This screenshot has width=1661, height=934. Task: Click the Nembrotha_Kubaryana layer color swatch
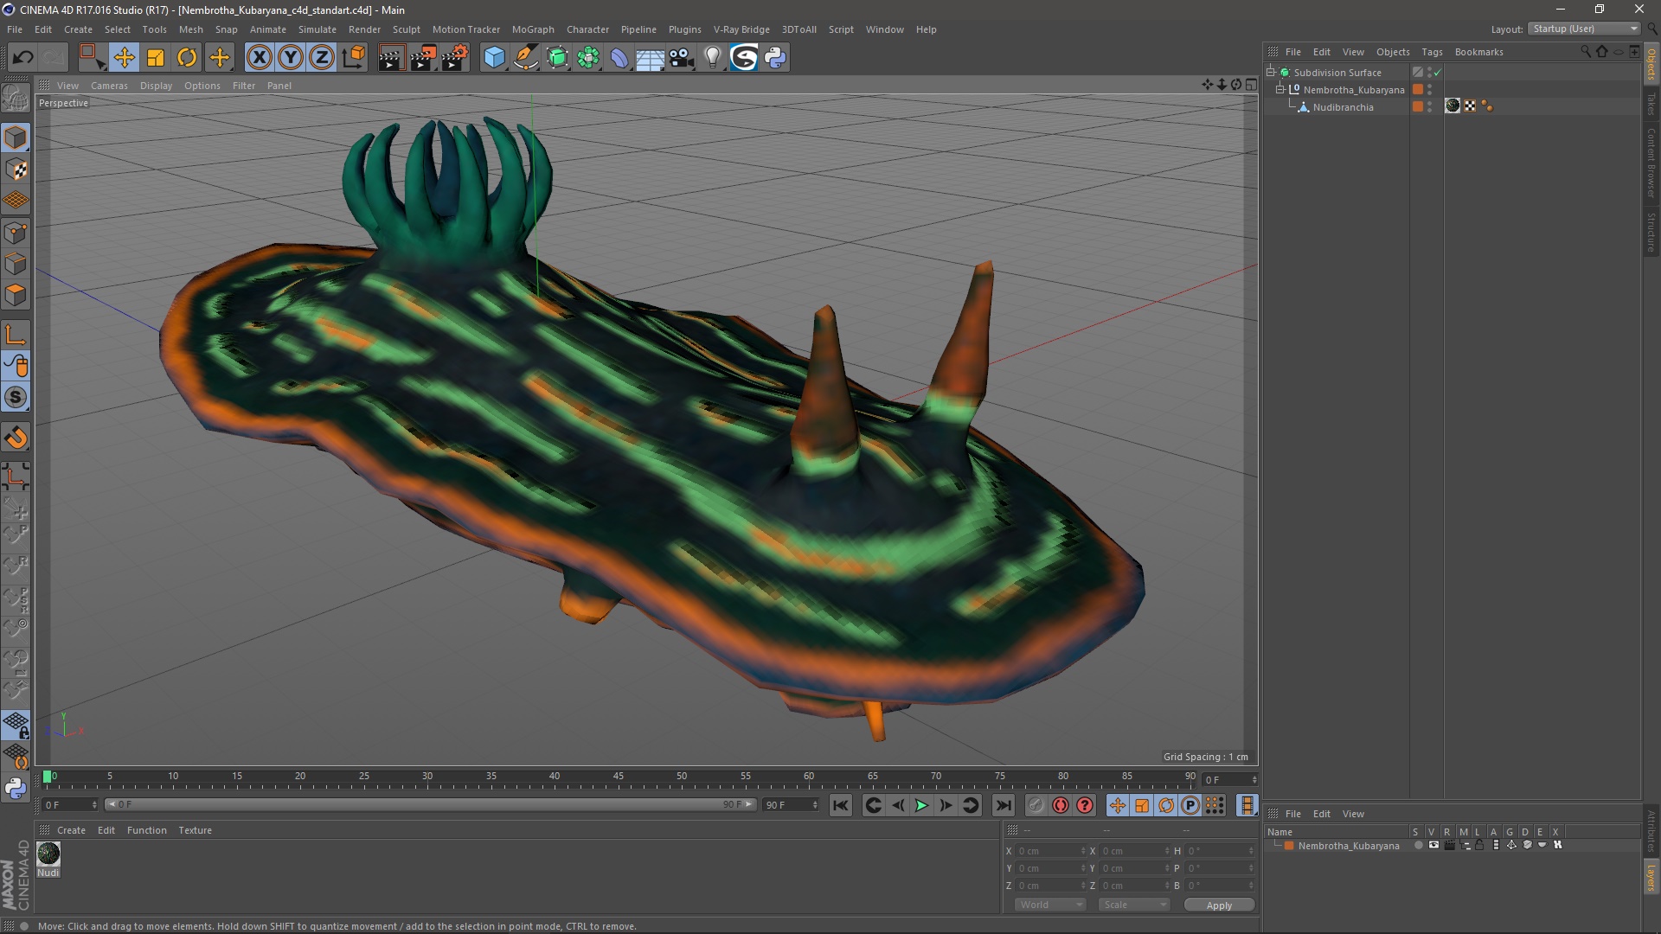pos(1289,846)
